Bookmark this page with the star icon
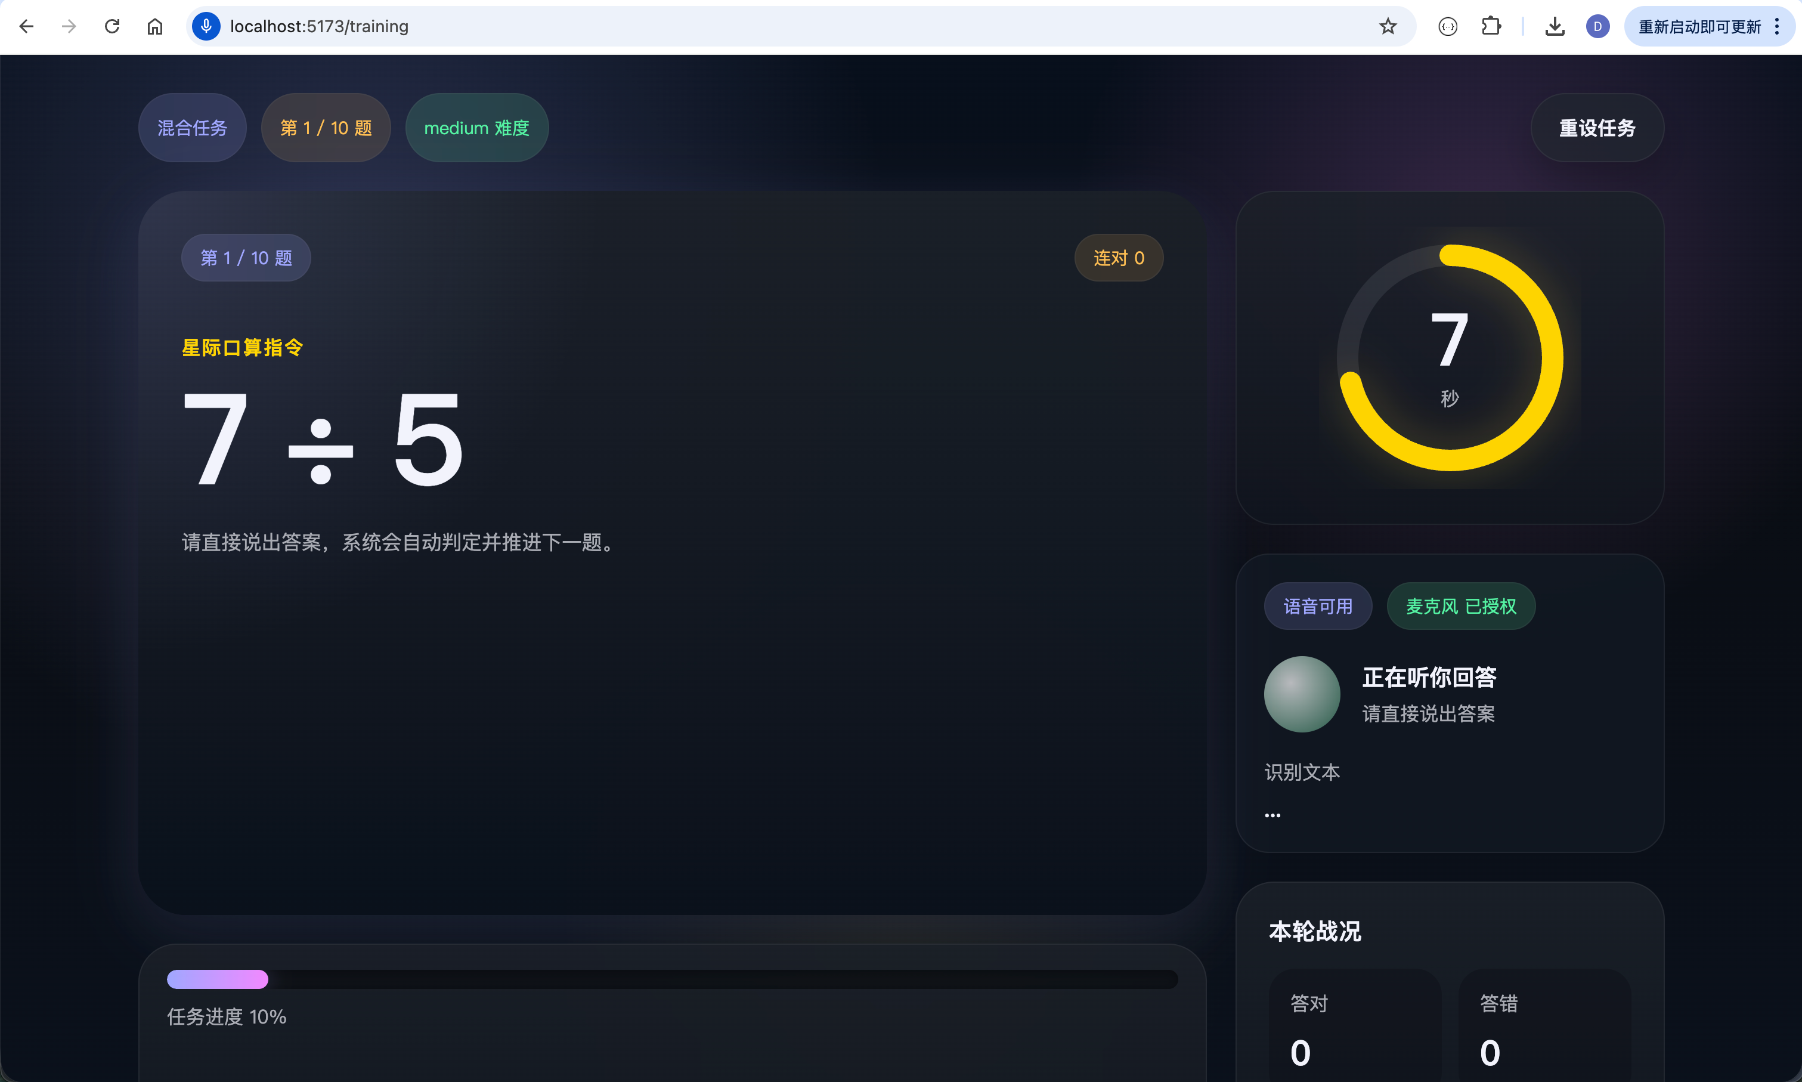1802x1082 pixels. pos(1388,27)
